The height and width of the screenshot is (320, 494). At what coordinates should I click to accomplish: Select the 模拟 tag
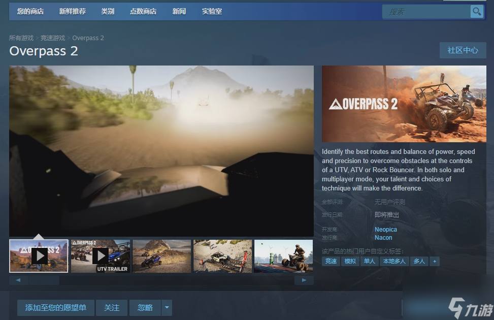point(350,262)
